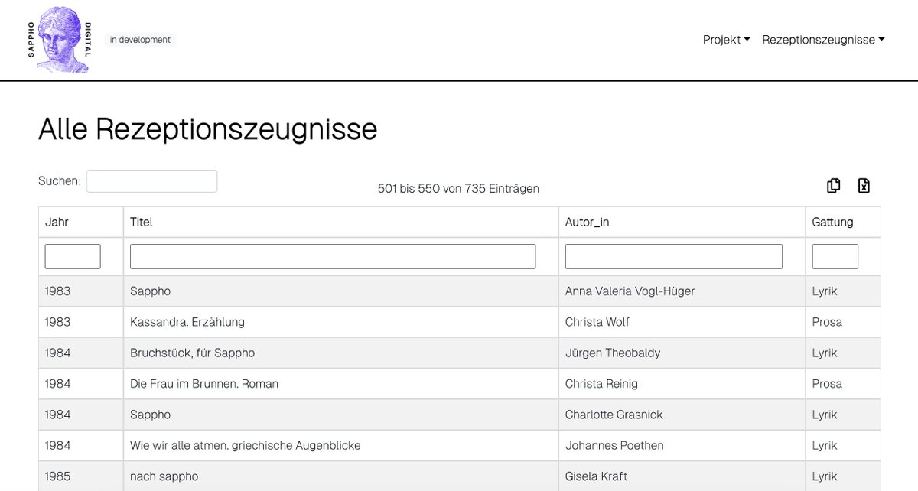Click the Autor_in filter input box
This screenshot has height=491, width=918.
pos(673,255)
